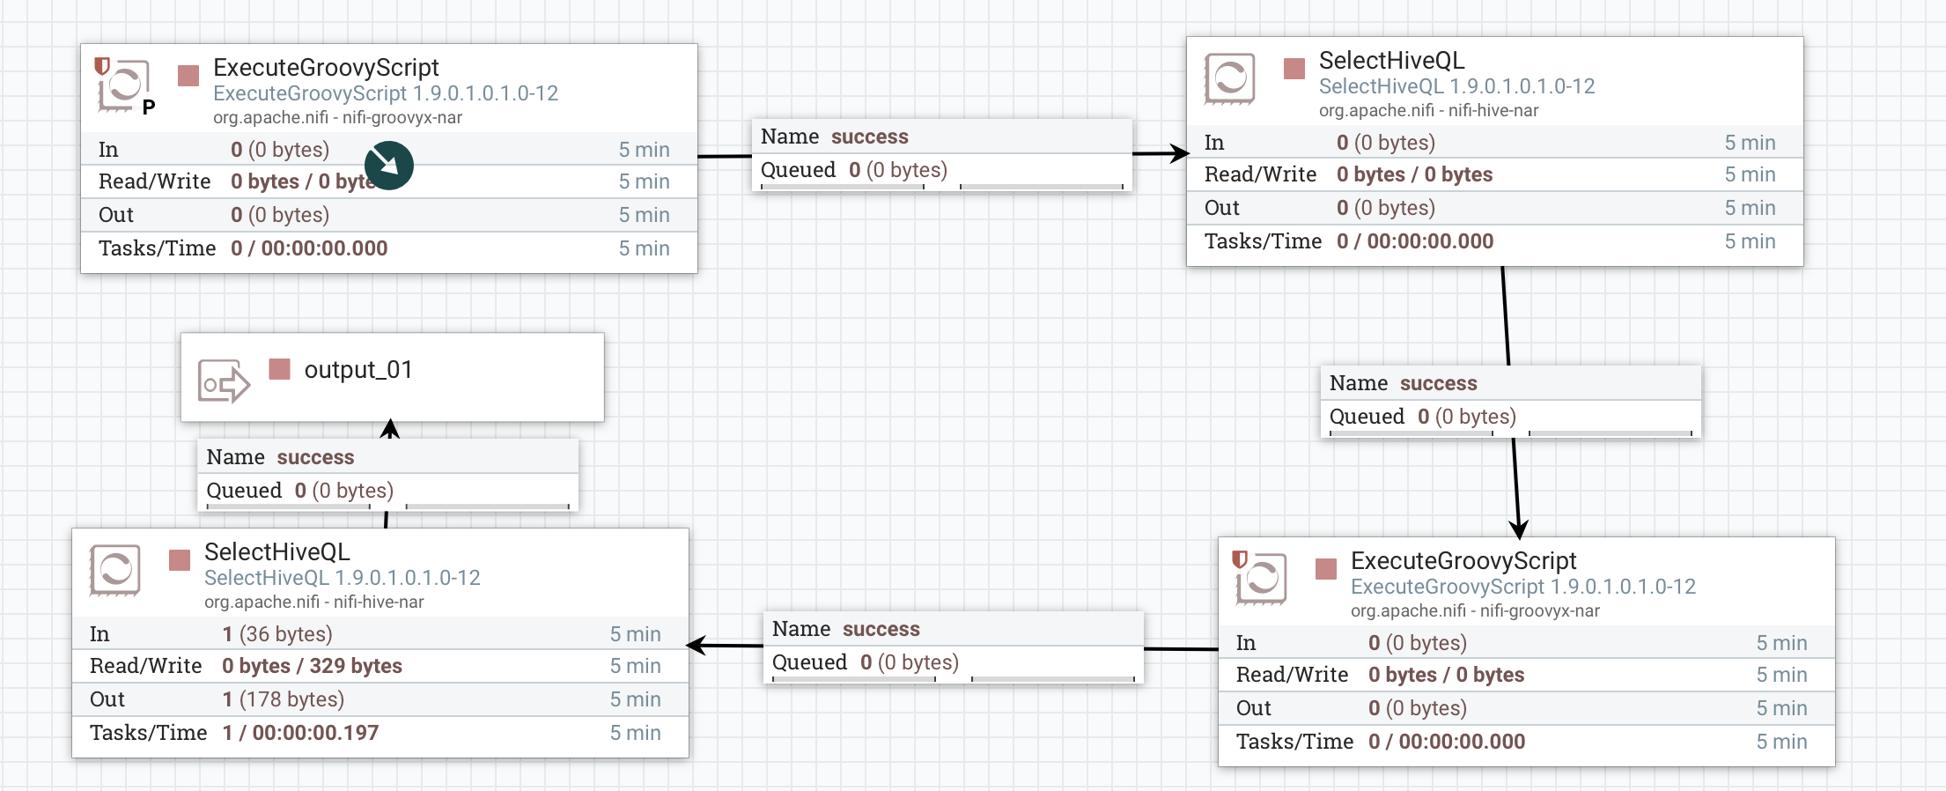Click stopped status square of ExecuteGroovyScript marked P

188,76
